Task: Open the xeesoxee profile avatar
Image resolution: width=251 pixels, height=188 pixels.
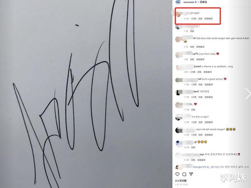Action: 178,2
